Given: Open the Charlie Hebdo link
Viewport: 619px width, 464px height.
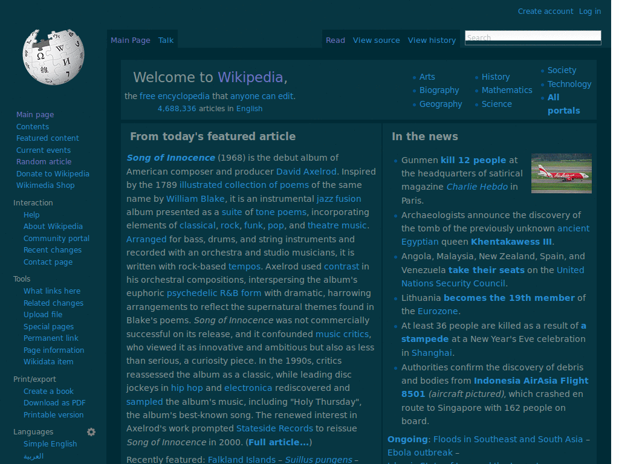Looking at the screenshot, I should 477,187.
